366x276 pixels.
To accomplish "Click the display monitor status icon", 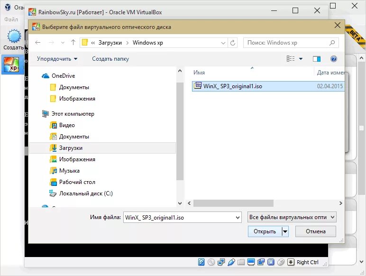I will click(251, 262).
